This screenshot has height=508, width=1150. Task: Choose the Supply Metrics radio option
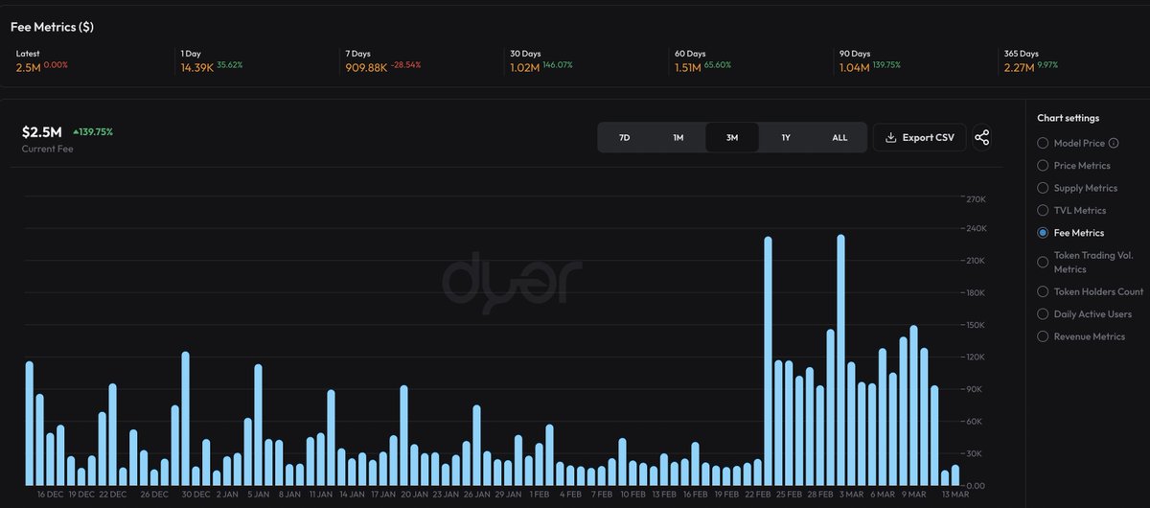coord(1043,188)
